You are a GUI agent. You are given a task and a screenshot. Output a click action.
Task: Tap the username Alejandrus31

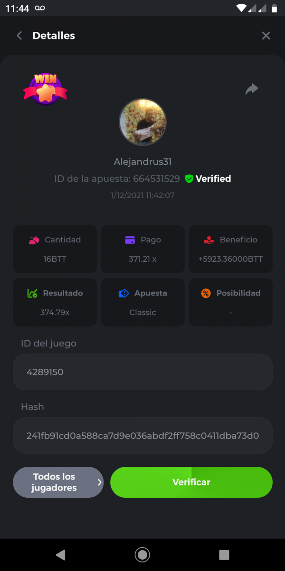click(142, 162)
